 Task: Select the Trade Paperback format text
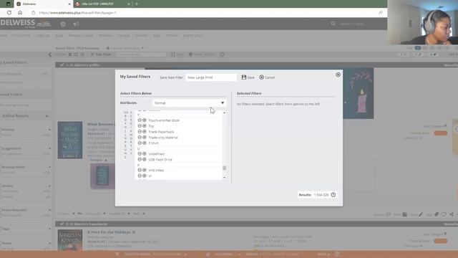(x=161, y=132)
